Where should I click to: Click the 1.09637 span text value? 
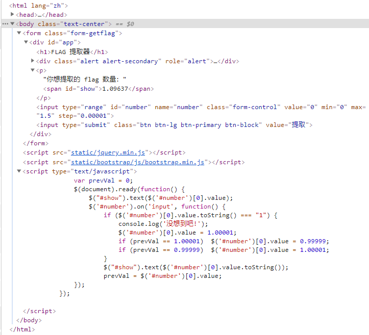115,89
